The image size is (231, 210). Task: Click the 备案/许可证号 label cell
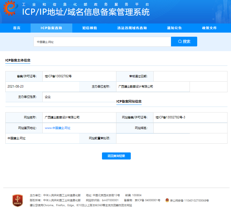24,76
